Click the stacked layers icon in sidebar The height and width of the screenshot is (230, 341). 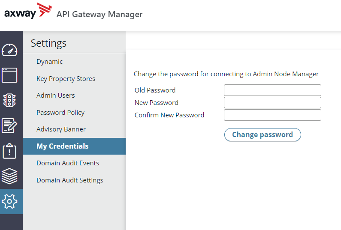(9, 176)
